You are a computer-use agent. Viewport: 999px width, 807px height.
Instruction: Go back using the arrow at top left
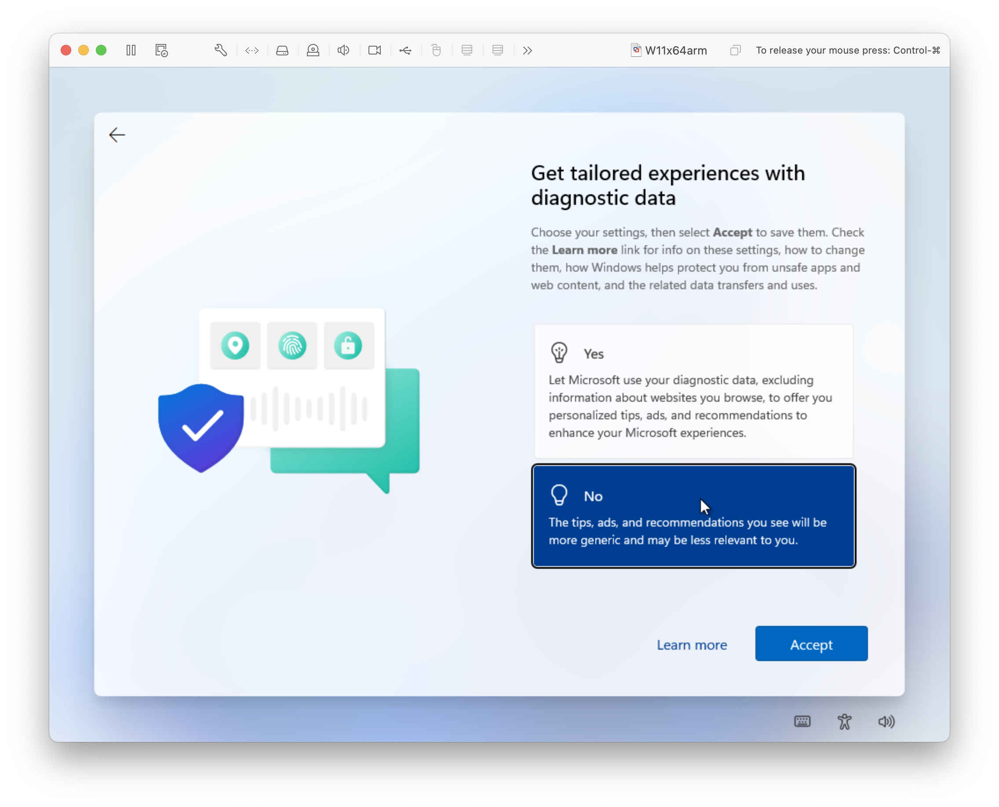pyautogui.click(x=117, y=135)
